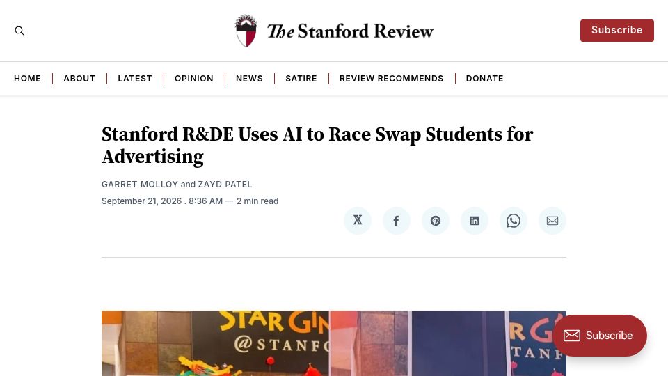Open the About menu item
Screen dimensions: 668x376
click(x=79, y=79)
